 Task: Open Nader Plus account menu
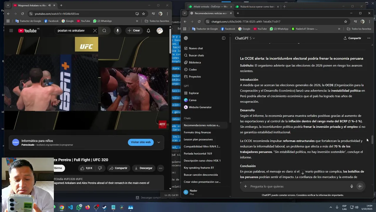point(205,192)
